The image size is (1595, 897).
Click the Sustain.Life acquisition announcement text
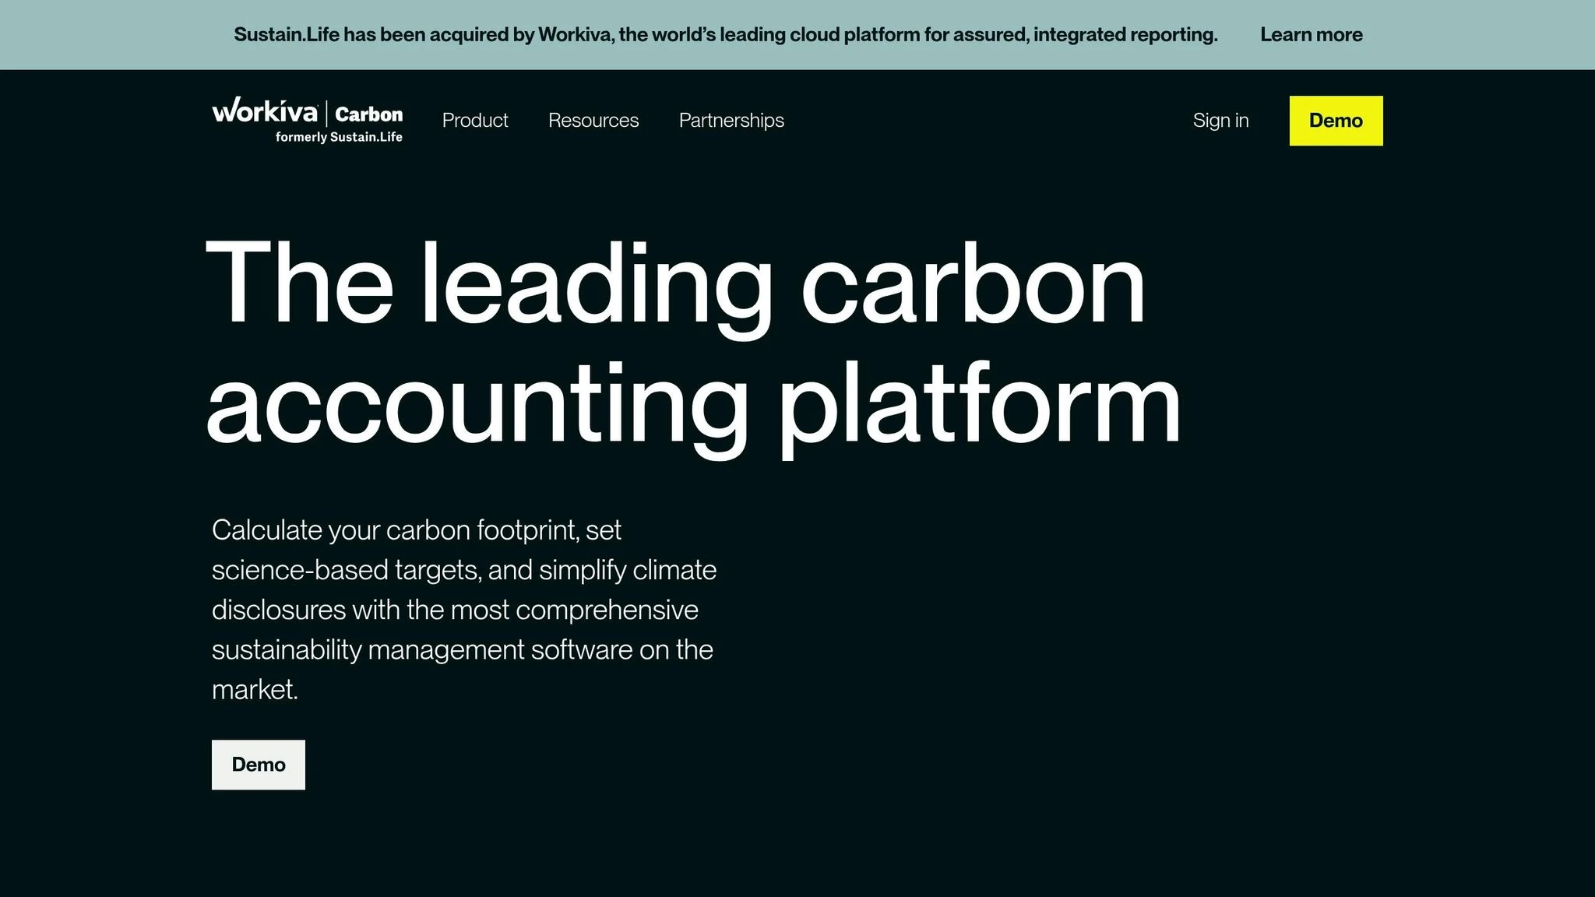[x=726, y=35]
